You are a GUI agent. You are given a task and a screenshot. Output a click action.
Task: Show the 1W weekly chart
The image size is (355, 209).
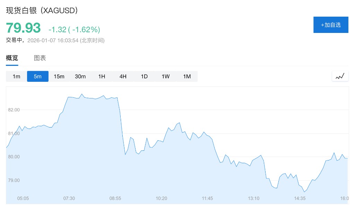pos(166,77)
